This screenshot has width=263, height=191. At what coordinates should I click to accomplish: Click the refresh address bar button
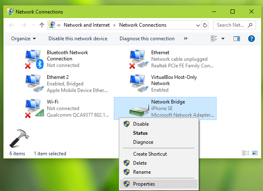[205, 25]
